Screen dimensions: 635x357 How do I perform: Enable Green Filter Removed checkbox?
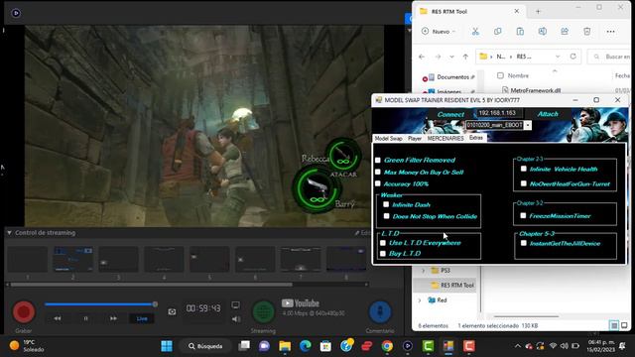[x=378, y=161]
